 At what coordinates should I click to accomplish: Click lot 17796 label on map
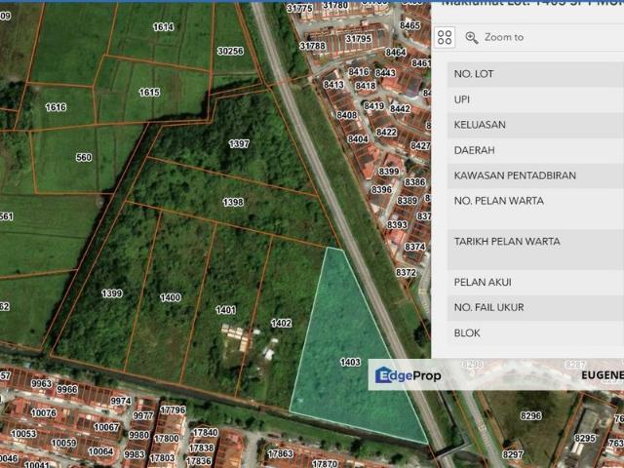click(173, 409)
